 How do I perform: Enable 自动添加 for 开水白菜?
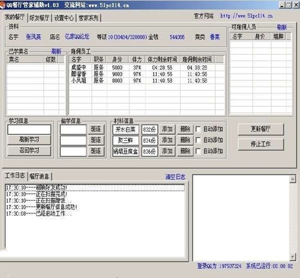(198, 129)
